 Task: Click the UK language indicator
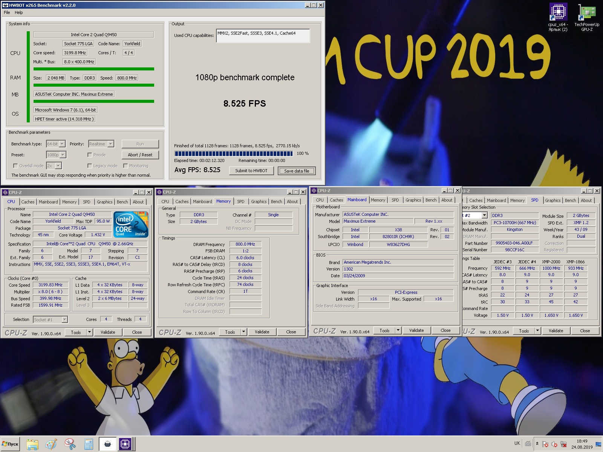(x=517, y=443)
